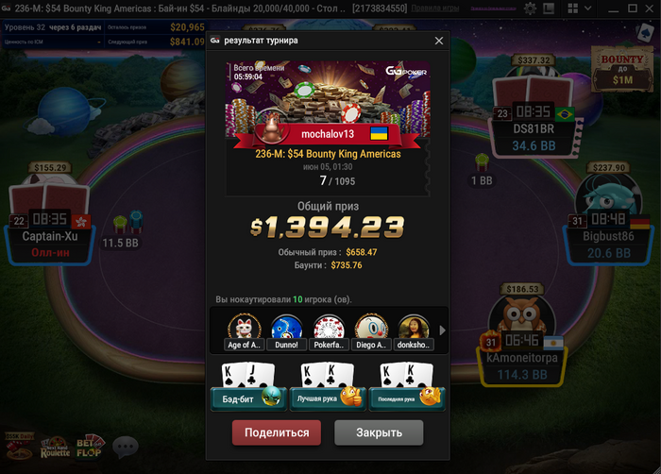The height and width of the screenshot is (474, 661).
Task: Open the settings gear in title bar
Action: 531,8
